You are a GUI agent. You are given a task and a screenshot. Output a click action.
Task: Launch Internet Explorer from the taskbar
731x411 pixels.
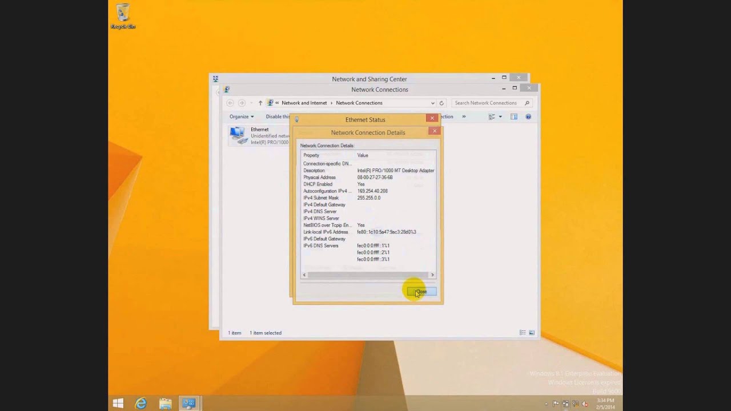pyautogui.click(x=141, y=404)
